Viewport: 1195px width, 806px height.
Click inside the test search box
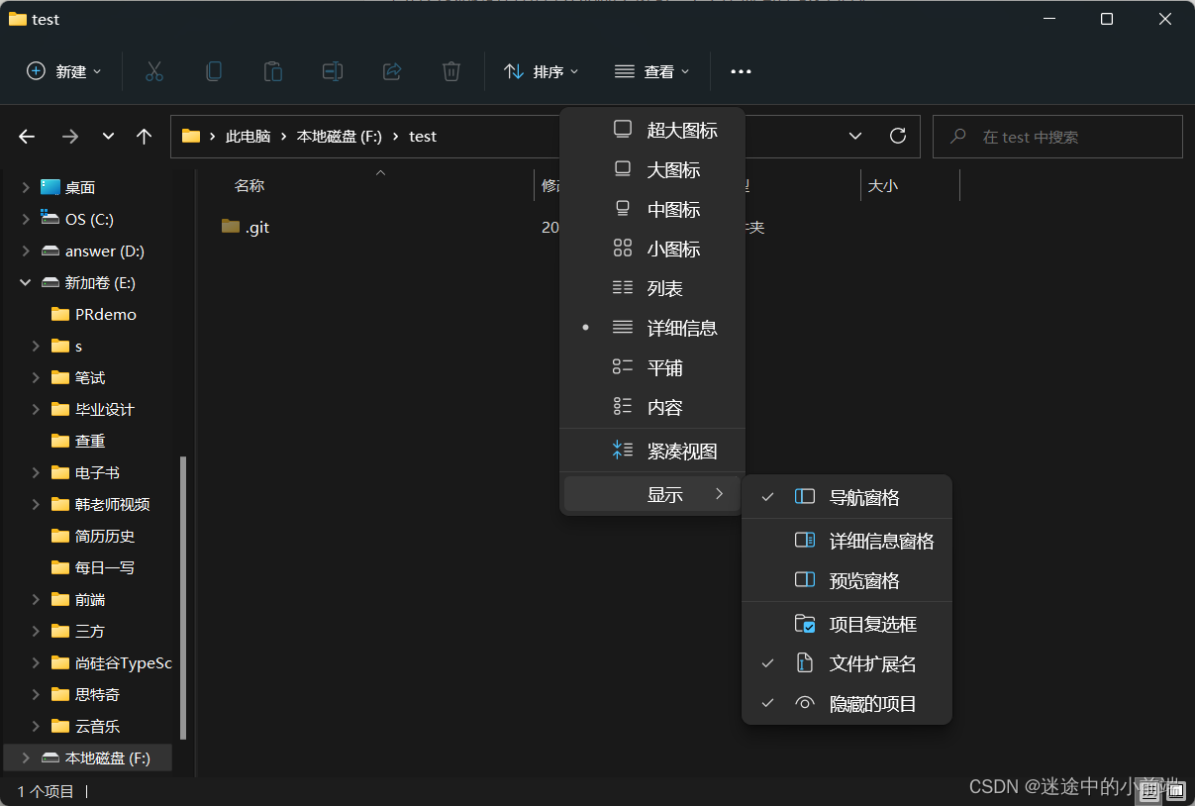1057,136
